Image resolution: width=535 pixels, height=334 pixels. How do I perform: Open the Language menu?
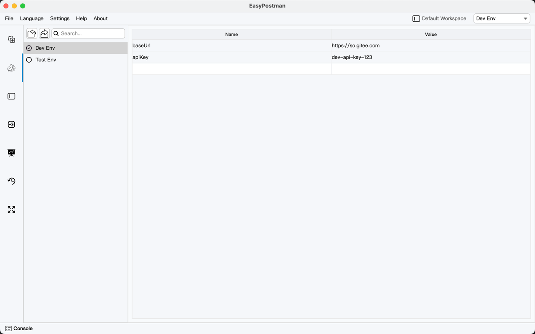(32, 18)
